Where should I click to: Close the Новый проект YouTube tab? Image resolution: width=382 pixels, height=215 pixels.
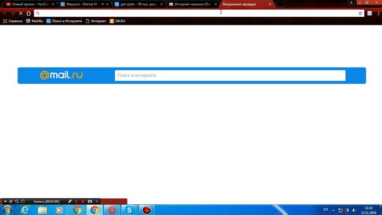coord(53,4)
